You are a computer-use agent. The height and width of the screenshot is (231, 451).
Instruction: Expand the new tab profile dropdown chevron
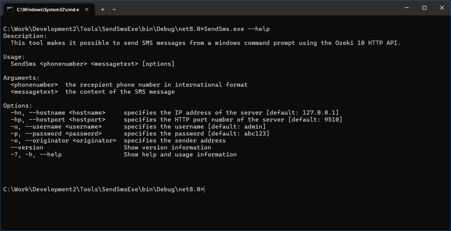(x=114, y=9)
